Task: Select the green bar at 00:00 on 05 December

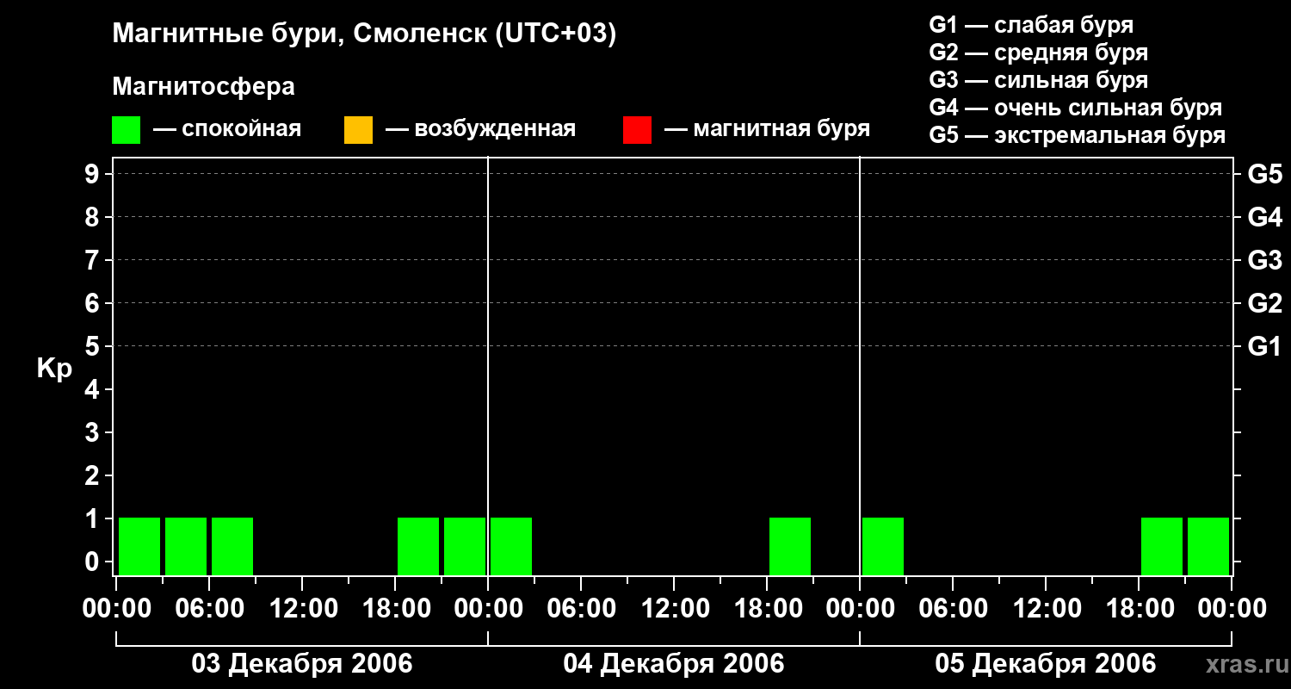Action: (x=883, y=546)
